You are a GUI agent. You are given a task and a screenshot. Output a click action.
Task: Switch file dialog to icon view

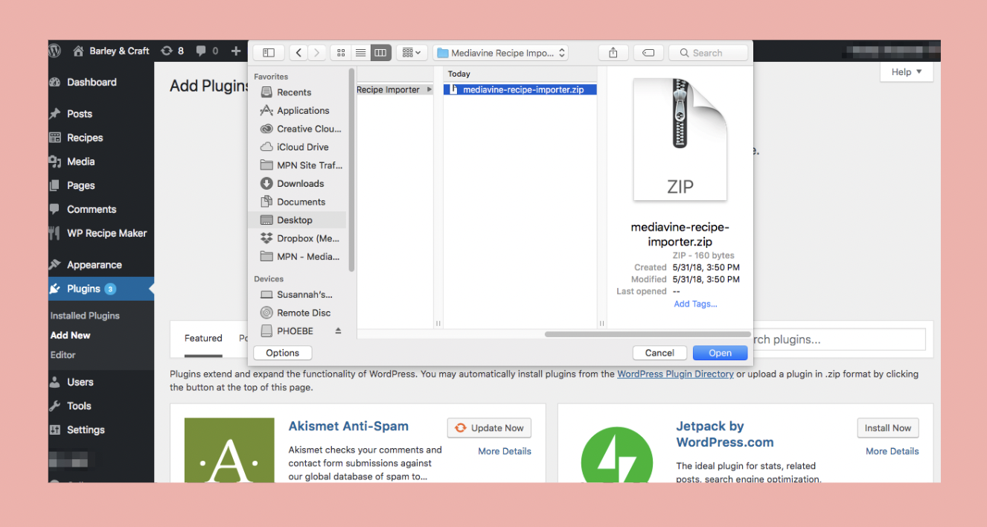tap(341, 53)
